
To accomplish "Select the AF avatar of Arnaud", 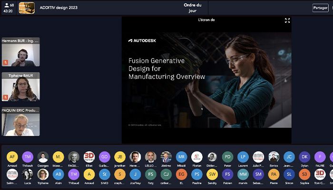I will (12, 157).
